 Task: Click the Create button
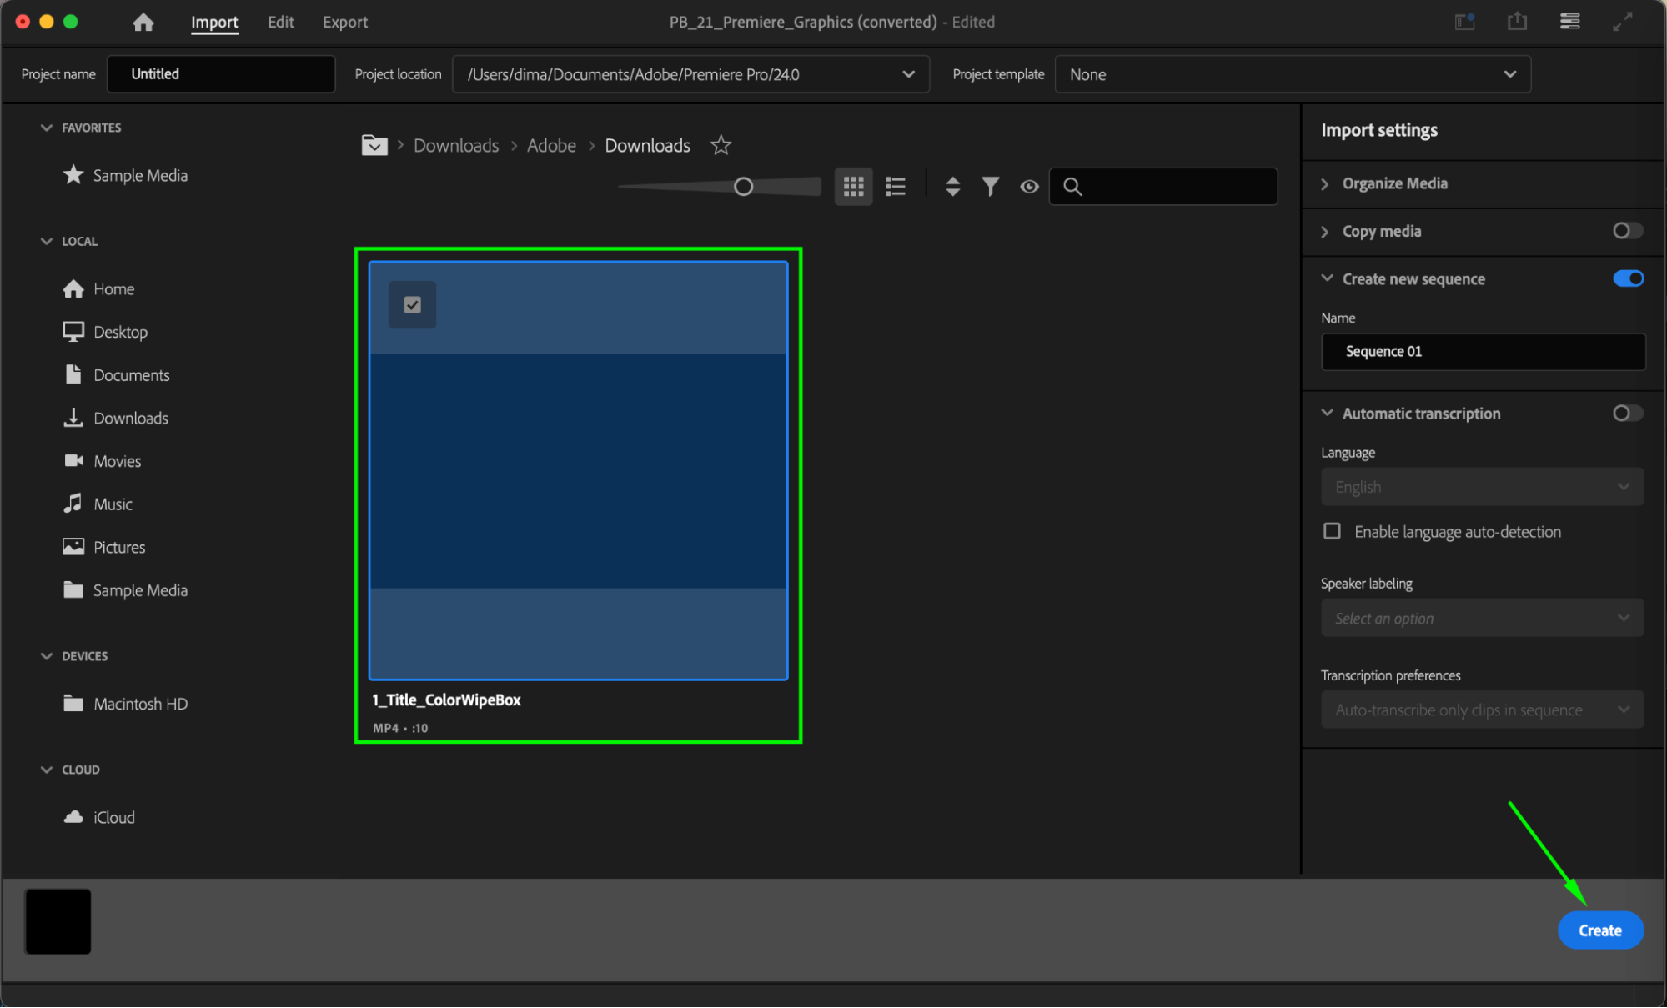pos(1599,930)
